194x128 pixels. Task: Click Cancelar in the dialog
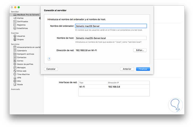(x=51, y=69)
